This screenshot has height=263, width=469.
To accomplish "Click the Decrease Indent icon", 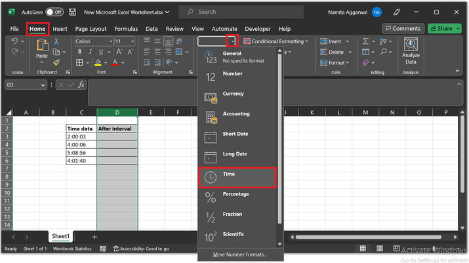I will 146,62.
